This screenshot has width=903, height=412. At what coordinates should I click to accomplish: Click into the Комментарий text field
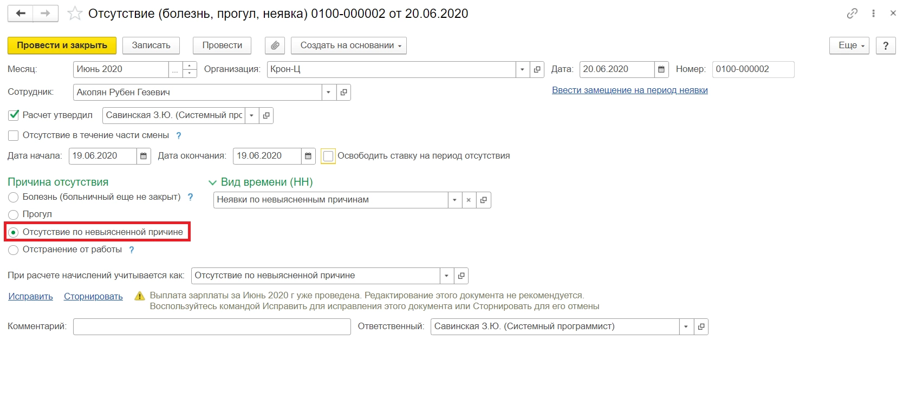click(x=212, y=327)
